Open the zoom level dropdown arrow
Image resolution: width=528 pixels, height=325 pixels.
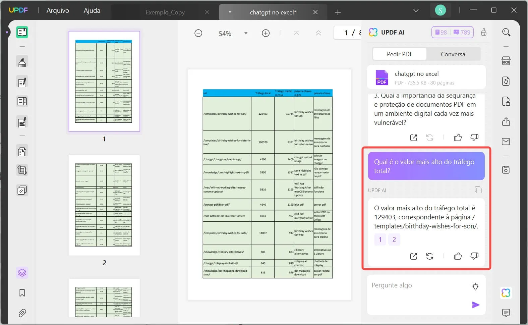[246, 33]
